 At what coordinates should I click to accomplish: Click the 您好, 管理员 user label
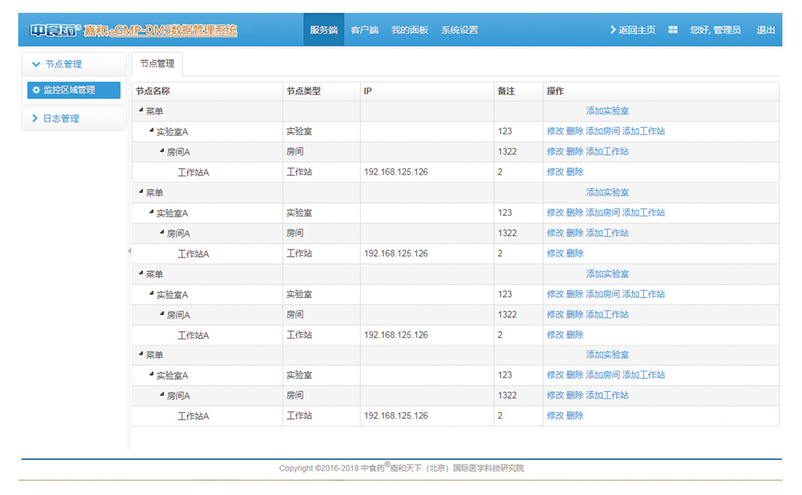coord(715,30)
